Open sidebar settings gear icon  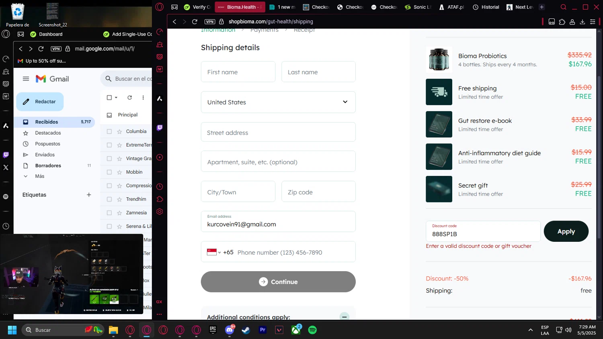tap(160, 212)
